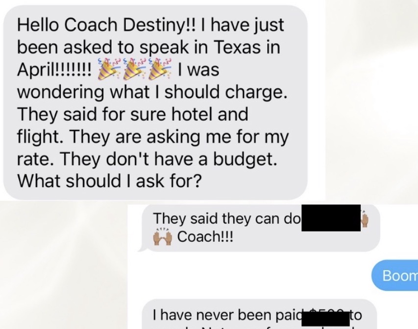Image resolution: width=418 pixels, height=329 pixels.
Task: Click the black redaction box after 'been paid'
Action: [325, 318]
